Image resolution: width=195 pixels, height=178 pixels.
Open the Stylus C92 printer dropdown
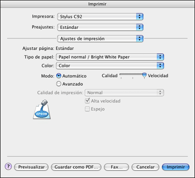100,17
